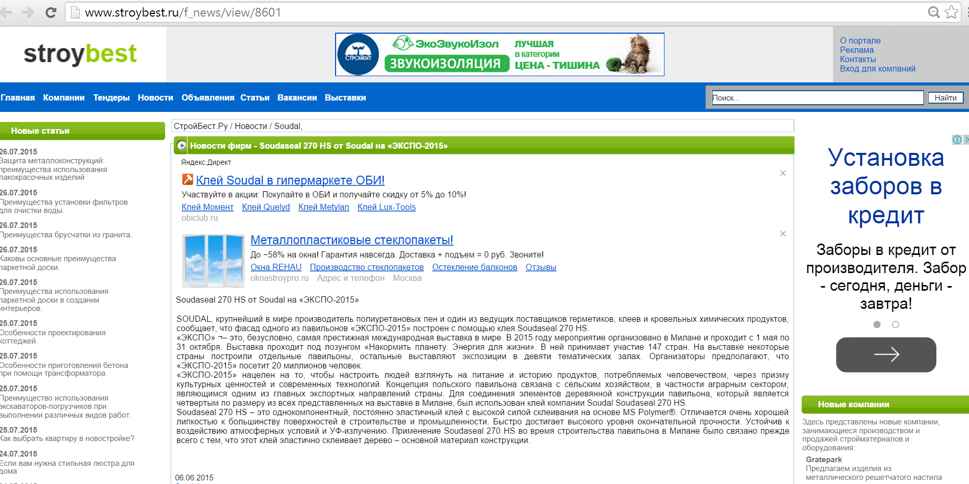
Task: Click the Установка заборов в кредит ad headline
Action: tap(886, 186)
